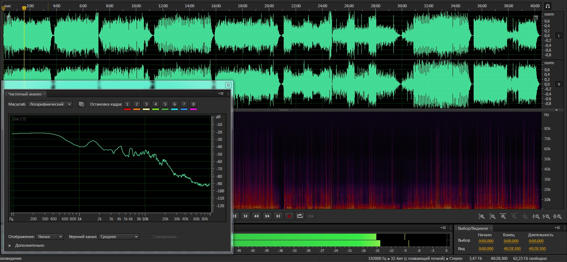Switch to the Выбор/Видимое tab
This screenshot has height=262, width=567.
pos(473,228)
